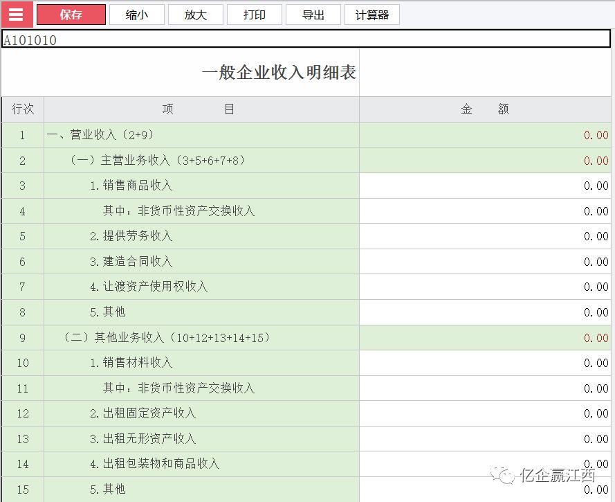Click the 主营业务收入 row label
This screenshot has width=615, height=502.
(x=158, y=160)
